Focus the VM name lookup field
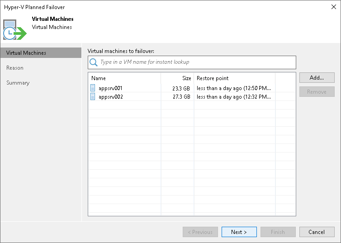 point(192,62)
